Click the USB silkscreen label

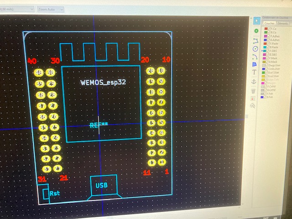101,185
